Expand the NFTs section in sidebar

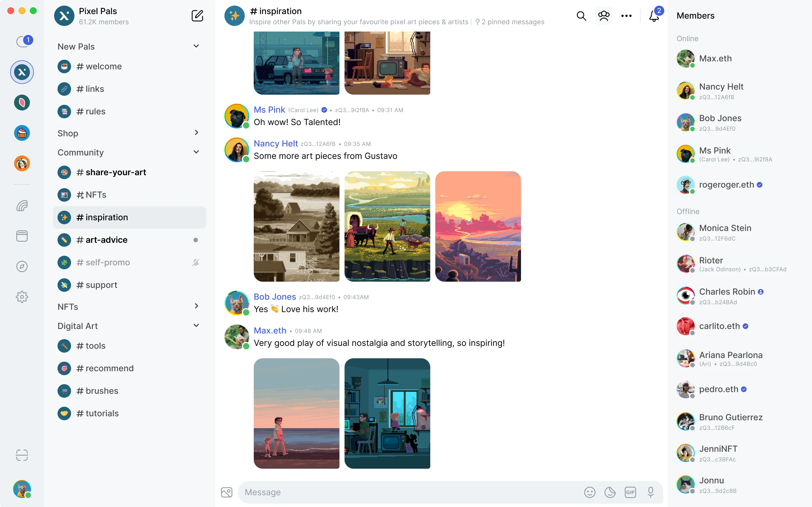(197, 306)
